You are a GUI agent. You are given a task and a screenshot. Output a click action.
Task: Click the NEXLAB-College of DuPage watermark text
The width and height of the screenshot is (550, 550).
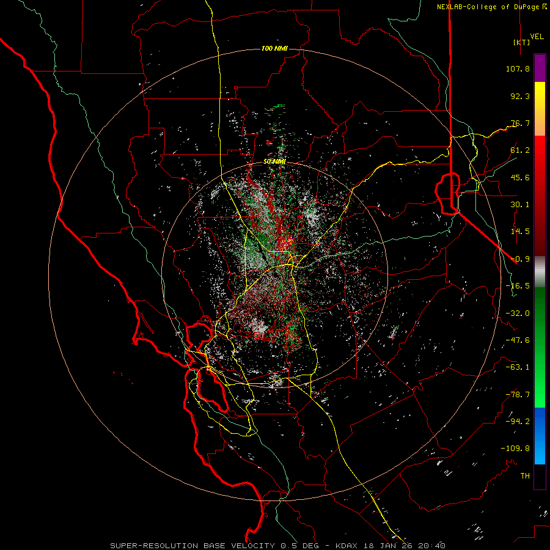(x=488, y=7)
